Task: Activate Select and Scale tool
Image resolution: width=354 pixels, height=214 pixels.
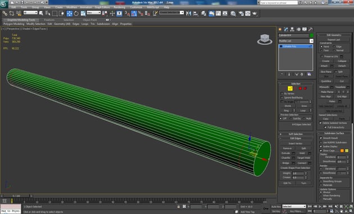Action: click(83, 13)
